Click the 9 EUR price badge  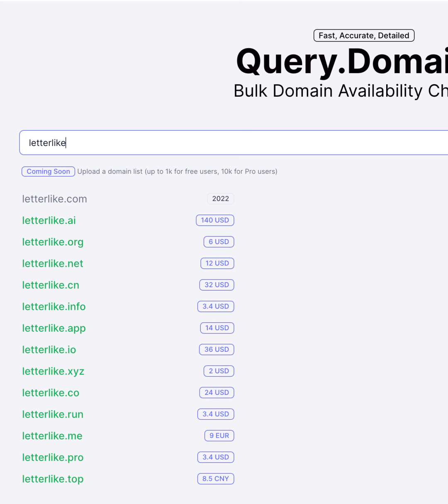tap(219, 436)
